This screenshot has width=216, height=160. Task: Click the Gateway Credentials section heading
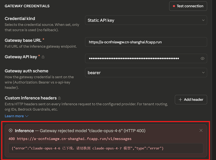27,6
